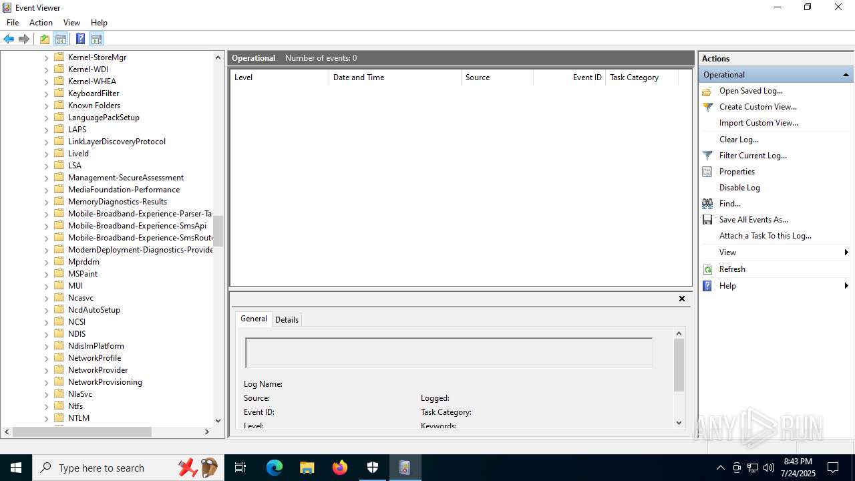Click the green Refresh icon

pyautogui.click(x=707, y=269)
